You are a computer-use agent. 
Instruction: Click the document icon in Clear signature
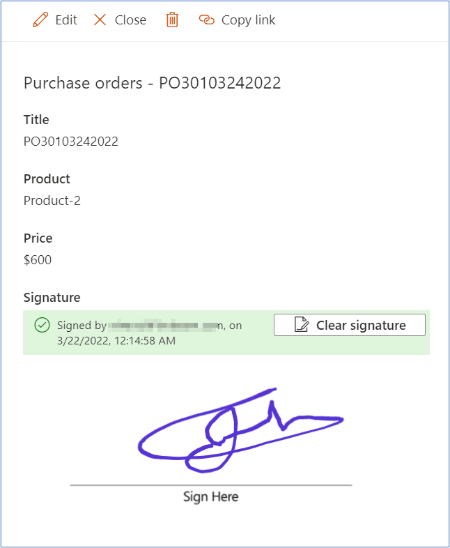coord(302,325)
